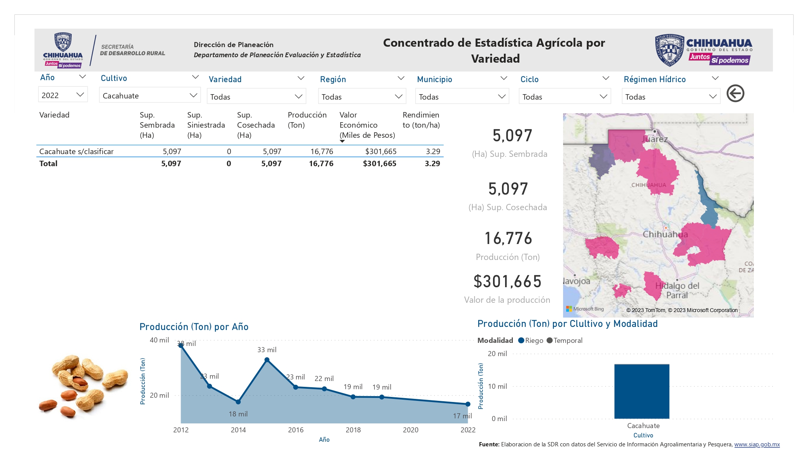This screenshot has width=808, height=467.
Task: Click the peanuts image
Action: coord(83,386)
